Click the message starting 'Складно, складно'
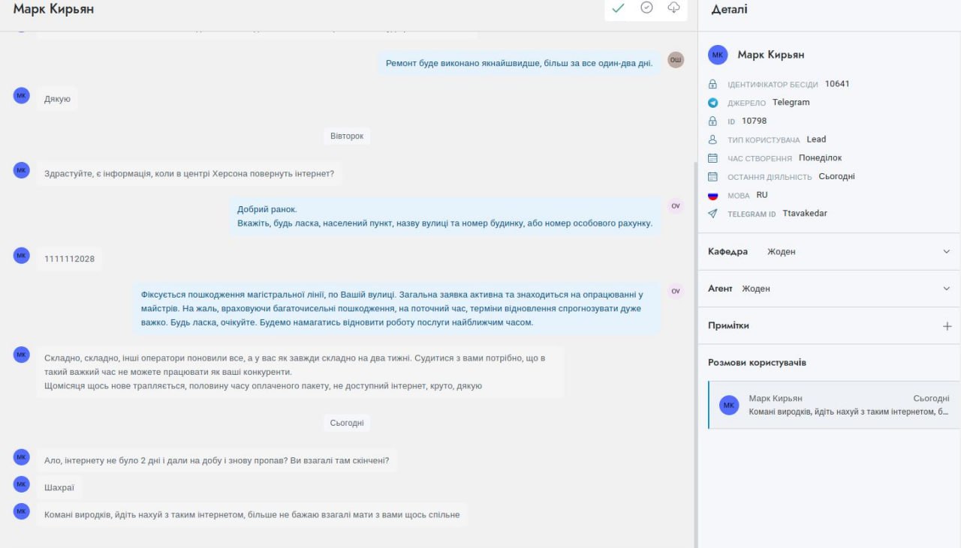Screen dimensions: 961x548 tap(300, 372)
